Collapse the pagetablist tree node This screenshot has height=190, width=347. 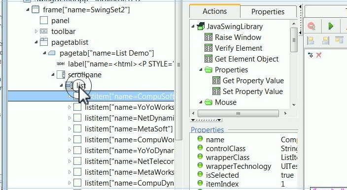click(x=36, y=42)
